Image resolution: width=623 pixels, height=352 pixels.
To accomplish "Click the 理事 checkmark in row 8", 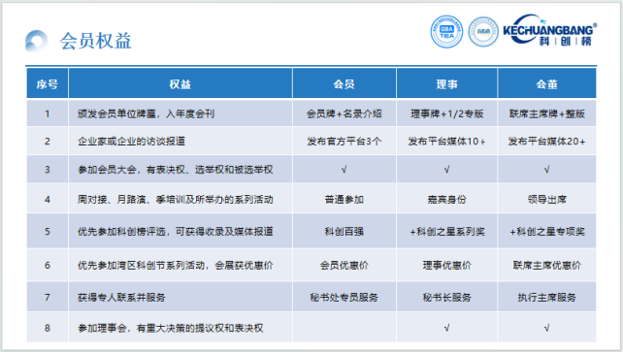I will tap(446, 328).
